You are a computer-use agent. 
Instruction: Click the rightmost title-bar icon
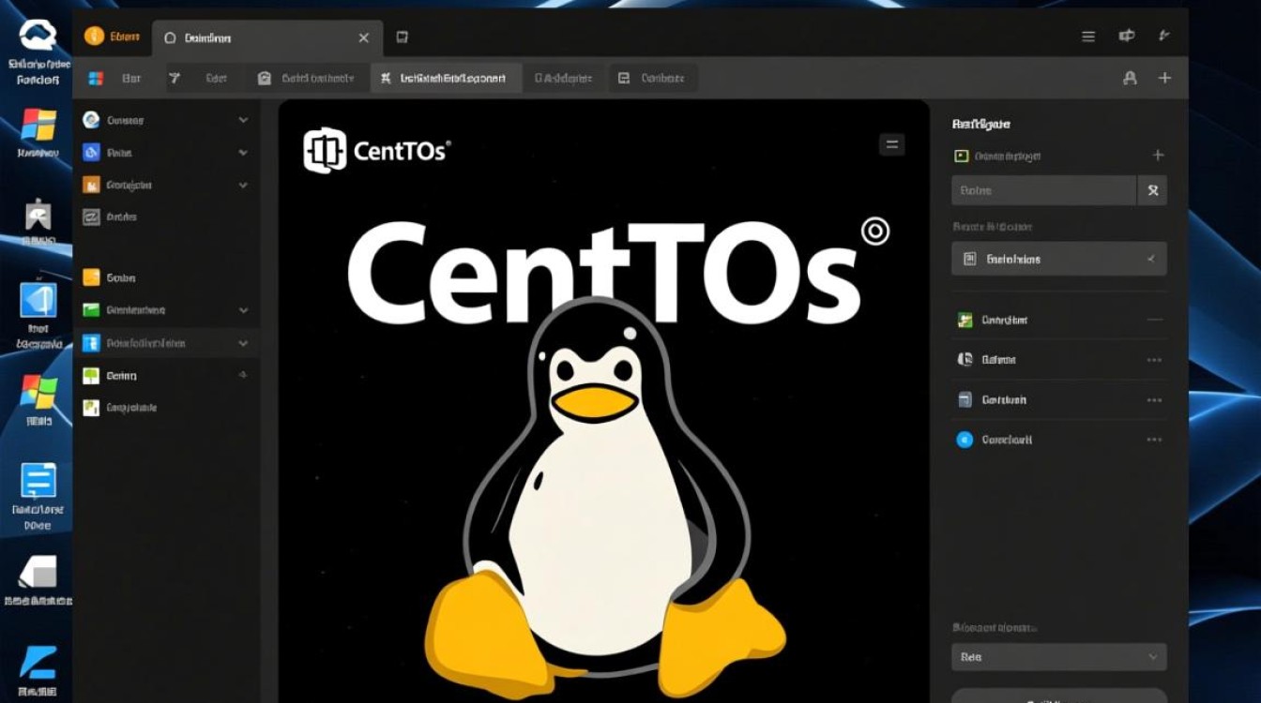coord(1164,37)
